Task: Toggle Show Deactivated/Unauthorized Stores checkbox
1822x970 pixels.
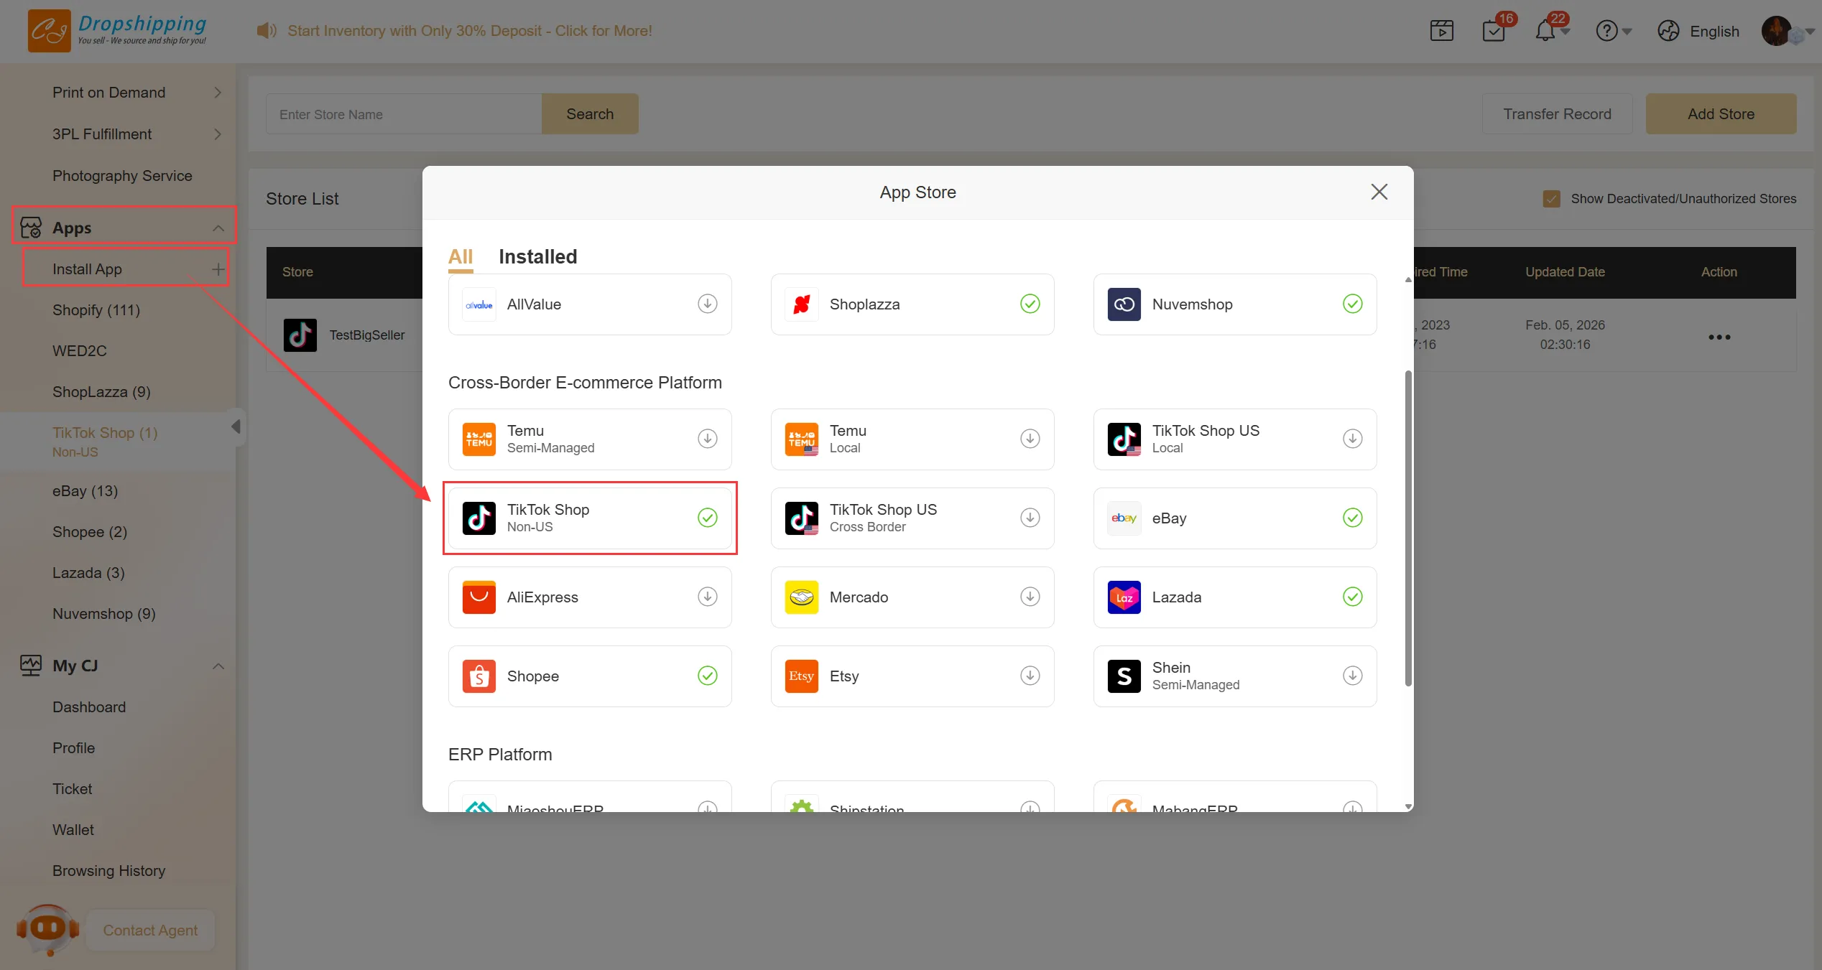Action: [1551, 199]
